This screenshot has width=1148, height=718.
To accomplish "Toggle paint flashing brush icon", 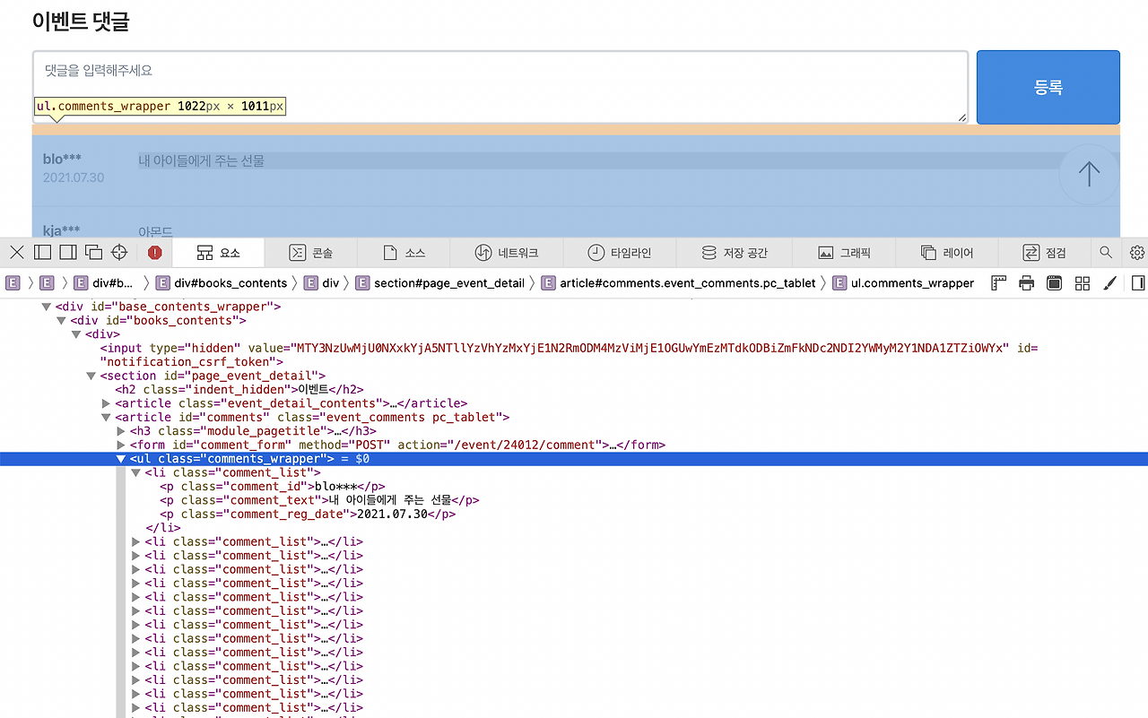I will click(1109, 283).
